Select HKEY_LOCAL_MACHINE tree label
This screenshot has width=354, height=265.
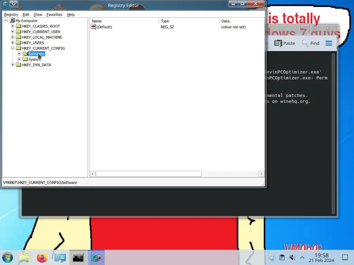coord(42,37)
